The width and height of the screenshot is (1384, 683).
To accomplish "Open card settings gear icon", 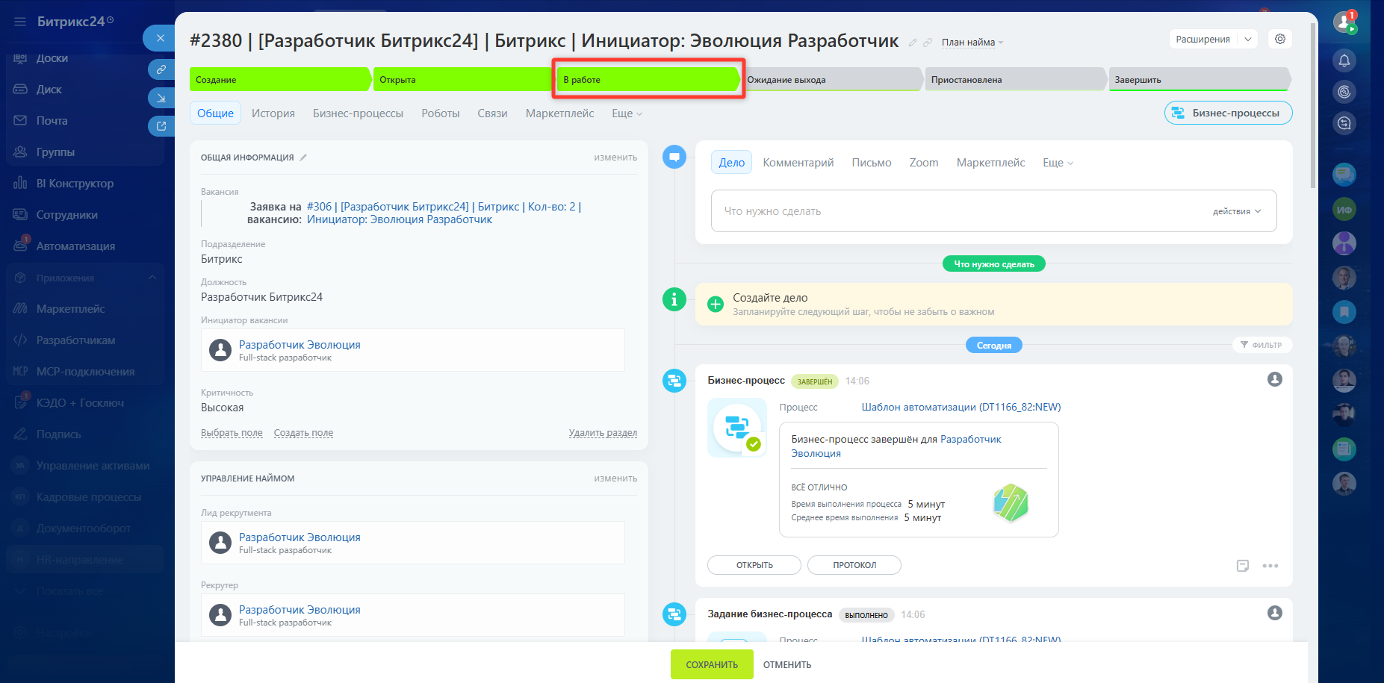I will [1280, 39].
